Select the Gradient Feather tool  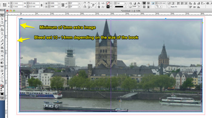[x=2, y=66]
